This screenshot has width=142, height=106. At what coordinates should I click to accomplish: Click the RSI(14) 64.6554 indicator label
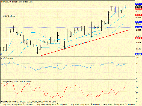[x=7, y=58]
